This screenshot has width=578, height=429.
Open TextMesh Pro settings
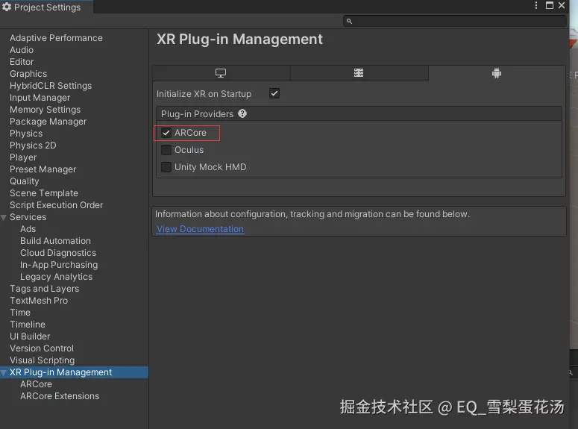tap(39, 301)
